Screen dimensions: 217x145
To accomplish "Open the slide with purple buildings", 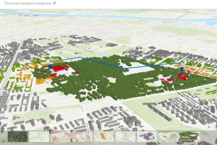I will [147, 137].
